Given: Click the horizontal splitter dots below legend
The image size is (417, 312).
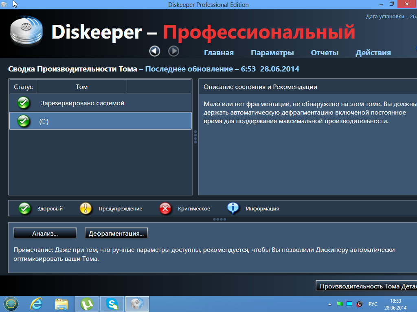Looking at the screenshot, I should [x=219, y=219].
